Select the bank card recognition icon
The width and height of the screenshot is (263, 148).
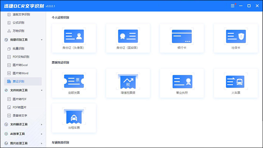[182, 36]
